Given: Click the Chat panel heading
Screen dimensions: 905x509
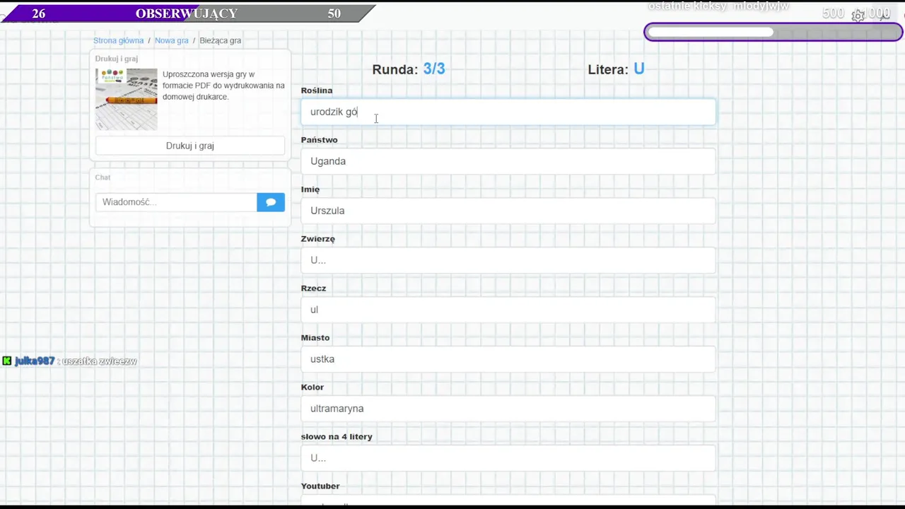Looking at the screenshot, I should click(x=103, y=177).
